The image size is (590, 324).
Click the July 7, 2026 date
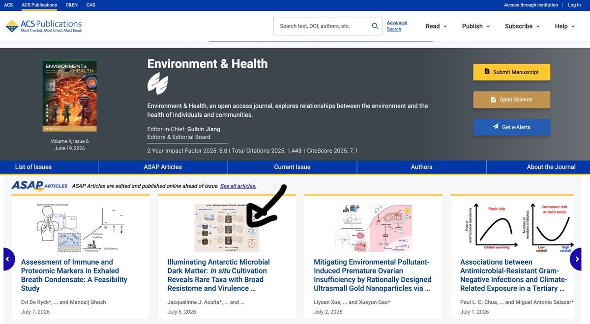coord(35,312)
